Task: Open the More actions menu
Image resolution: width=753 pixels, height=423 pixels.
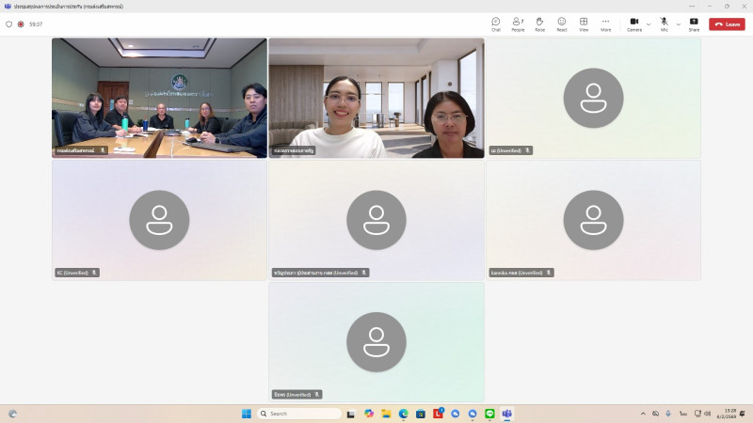Action: coord(605,23)
